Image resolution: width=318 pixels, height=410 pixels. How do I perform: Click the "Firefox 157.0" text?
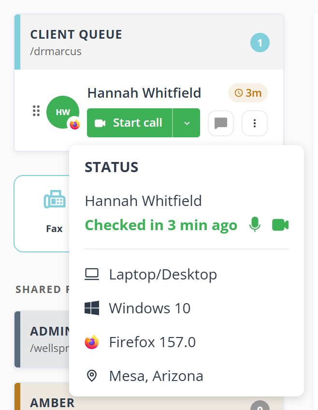pos(152,342)
